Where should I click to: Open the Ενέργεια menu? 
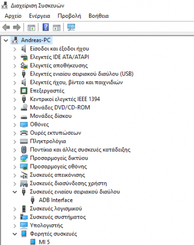(x=39, y=16)
